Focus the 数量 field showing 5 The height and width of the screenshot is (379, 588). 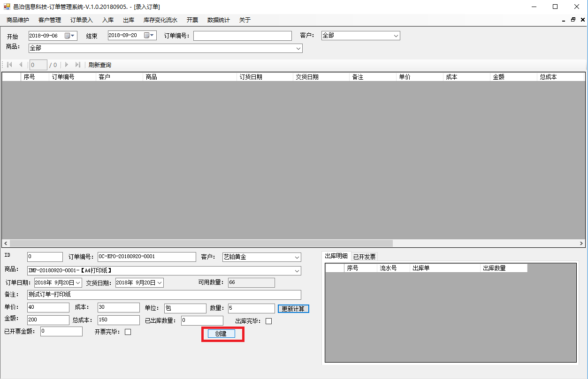(x=252, y=308)
